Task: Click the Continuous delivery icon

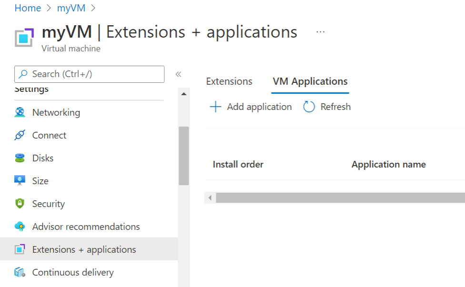Action: 20,272
